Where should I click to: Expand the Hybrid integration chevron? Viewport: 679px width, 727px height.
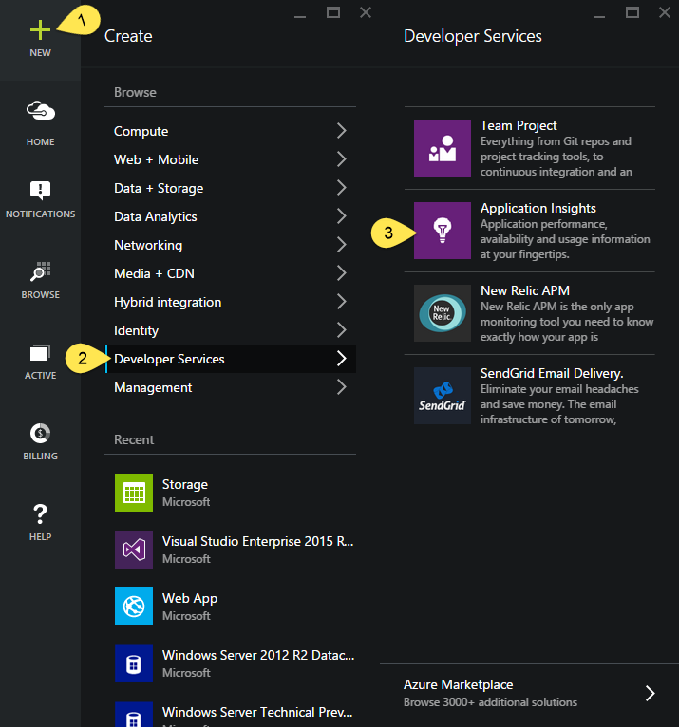tap(342, 302)
